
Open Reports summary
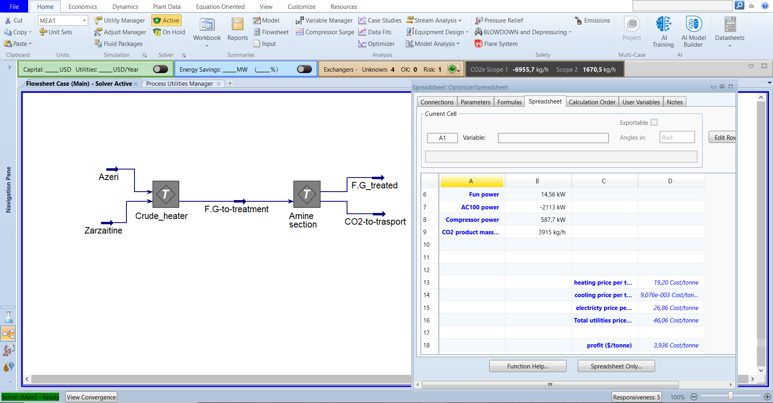point(238,29)
